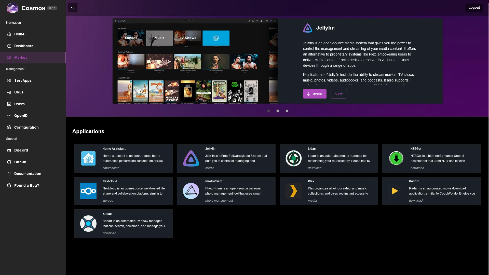489x275 pixels.
Task: Click the NZBGet green download icon
Action: [396, 158]
